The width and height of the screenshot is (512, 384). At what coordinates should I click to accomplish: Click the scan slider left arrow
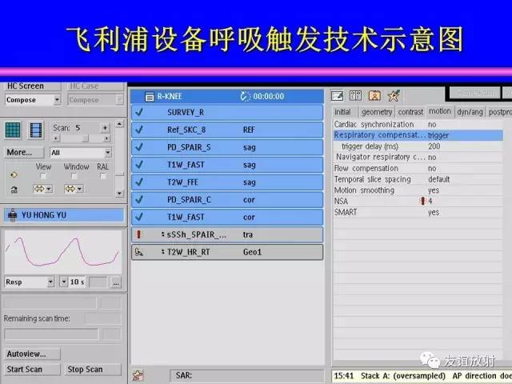click(56, 138)
